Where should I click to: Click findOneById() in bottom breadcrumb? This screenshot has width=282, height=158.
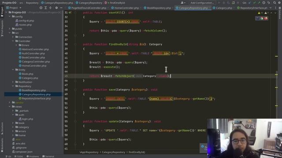(137, 152)
